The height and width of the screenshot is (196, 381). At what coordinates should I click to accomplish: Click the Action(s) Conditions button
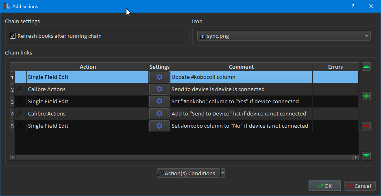[x=188, y=173]
